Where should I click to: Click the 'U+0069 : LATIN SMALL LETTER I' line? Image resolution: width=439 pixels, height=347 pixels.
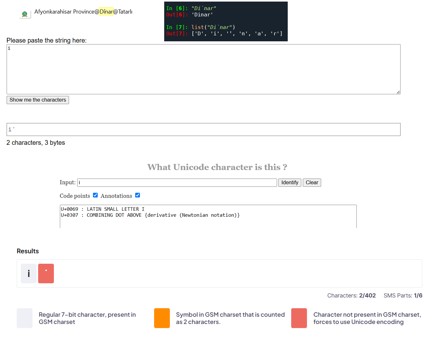tap(103, 209)
